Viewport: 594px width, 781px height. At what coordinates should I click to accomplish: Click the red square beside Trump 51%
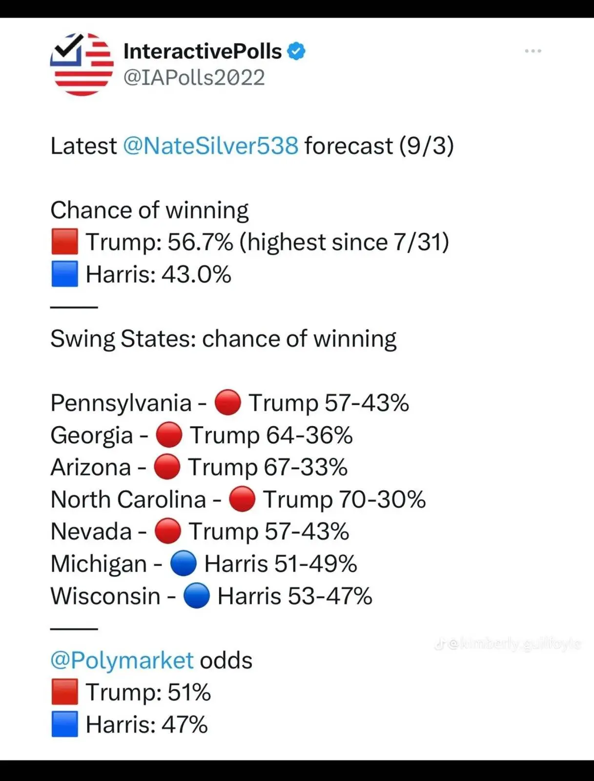(x=65, y=692)
